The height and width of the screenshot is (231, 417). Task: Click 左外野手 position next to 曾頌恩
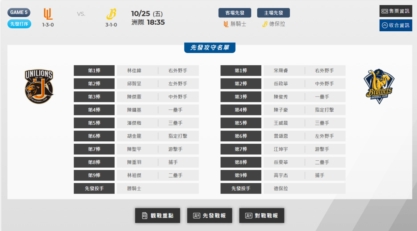click(324, 136)
